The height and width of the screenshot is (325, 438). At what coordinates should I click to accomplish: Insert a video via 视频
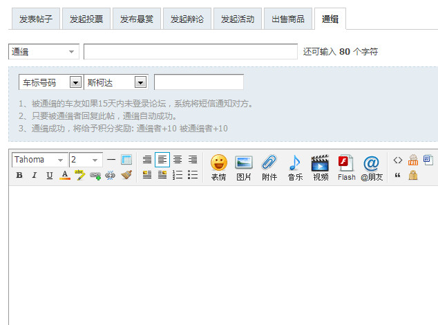(x=321, y=167)
